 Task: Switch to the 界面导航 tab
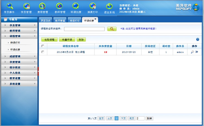click(x=45, y=21)
